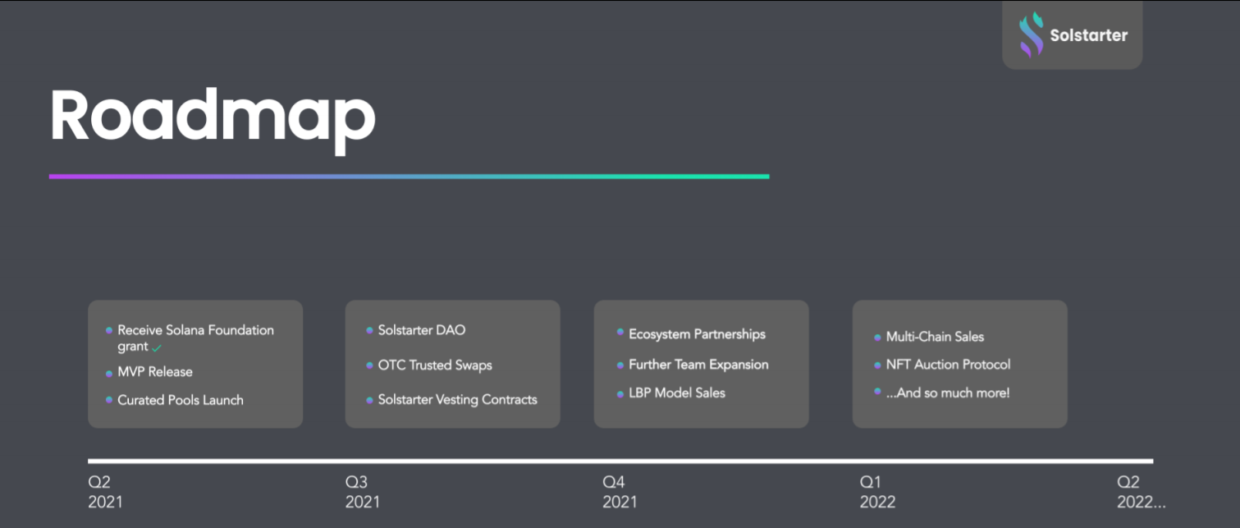The height and width of the screenshot is (528, 1240).
Task: Click the Further Team Expansion item
Action: click(698, 365)
